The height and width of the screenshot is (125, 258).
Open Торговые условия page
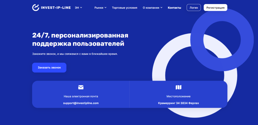124,8
